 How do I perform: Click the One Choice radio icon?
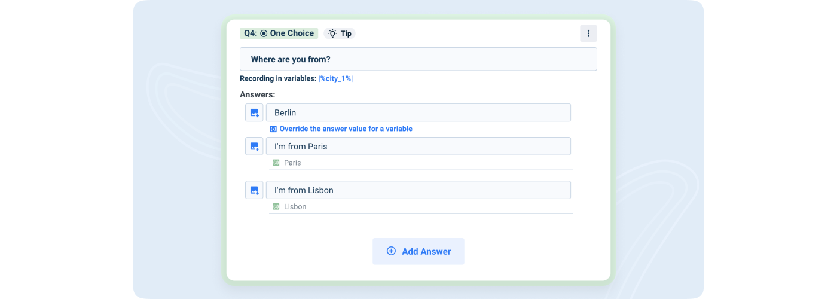pyautogui.click(x=264, y=33)
